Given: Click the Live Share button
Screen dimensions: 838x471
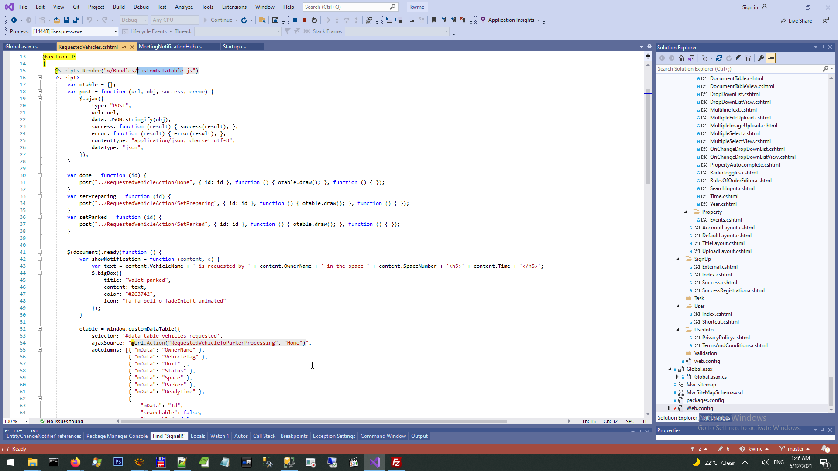Looking at the screenshot, I should click(796, 21).
